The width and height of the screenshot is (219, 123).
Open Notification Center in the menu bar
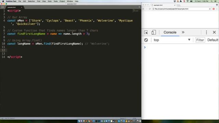click(x=216, y=1)
